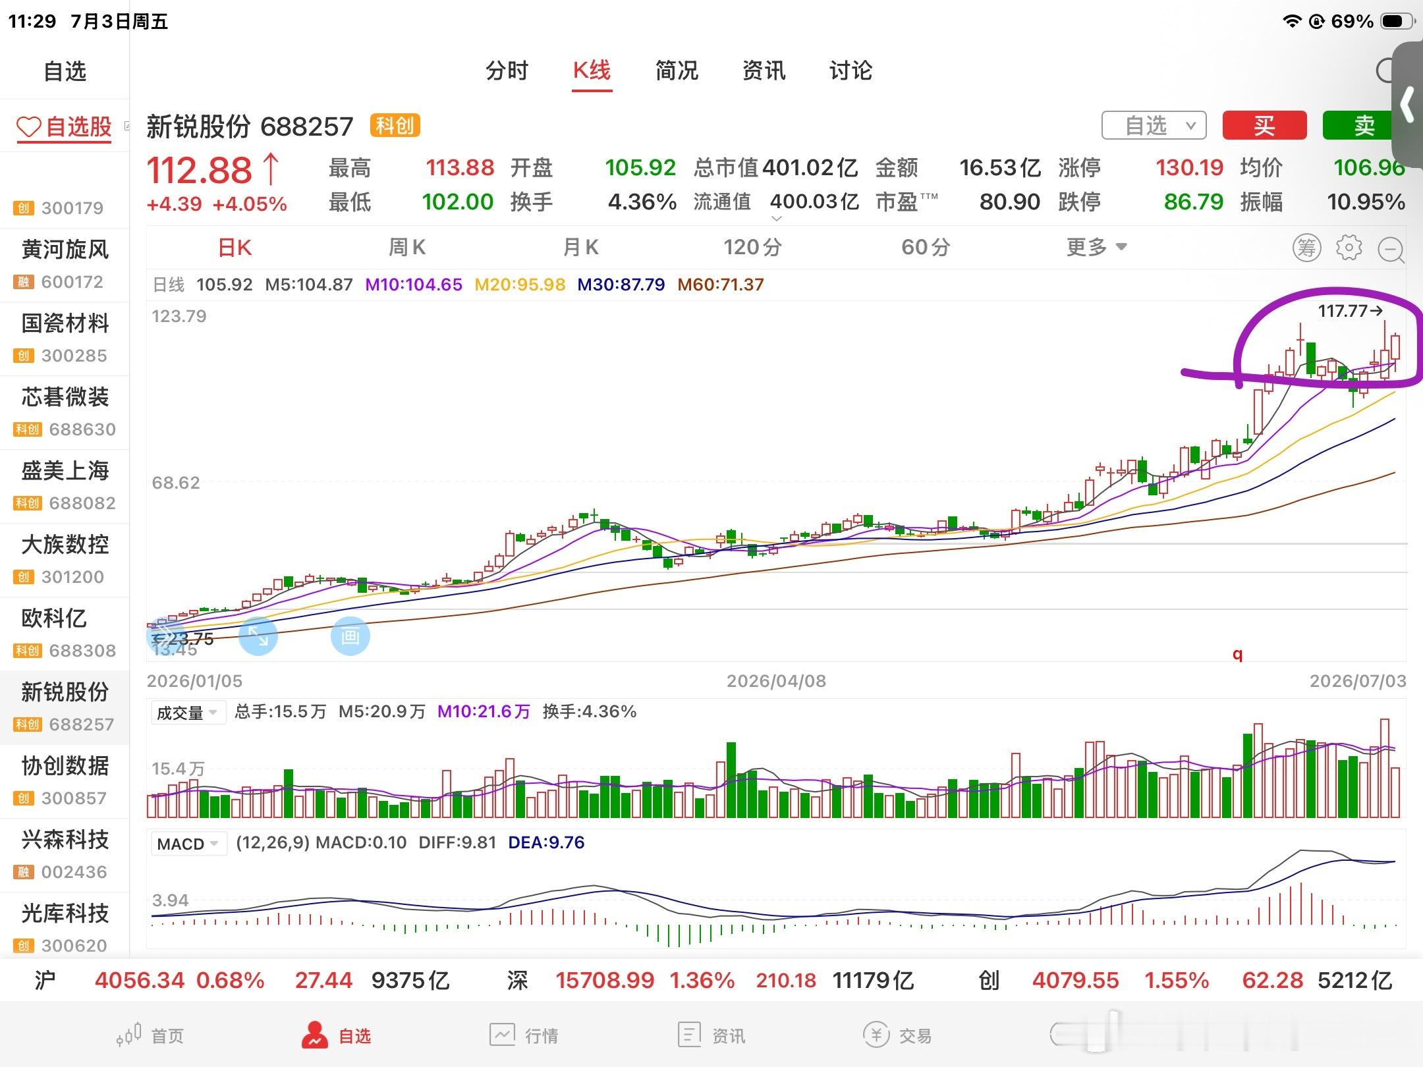Open 兴森科技 002436 in watchlist
This screenshot has height=1067, width=1423.
[x=65, y=855]
